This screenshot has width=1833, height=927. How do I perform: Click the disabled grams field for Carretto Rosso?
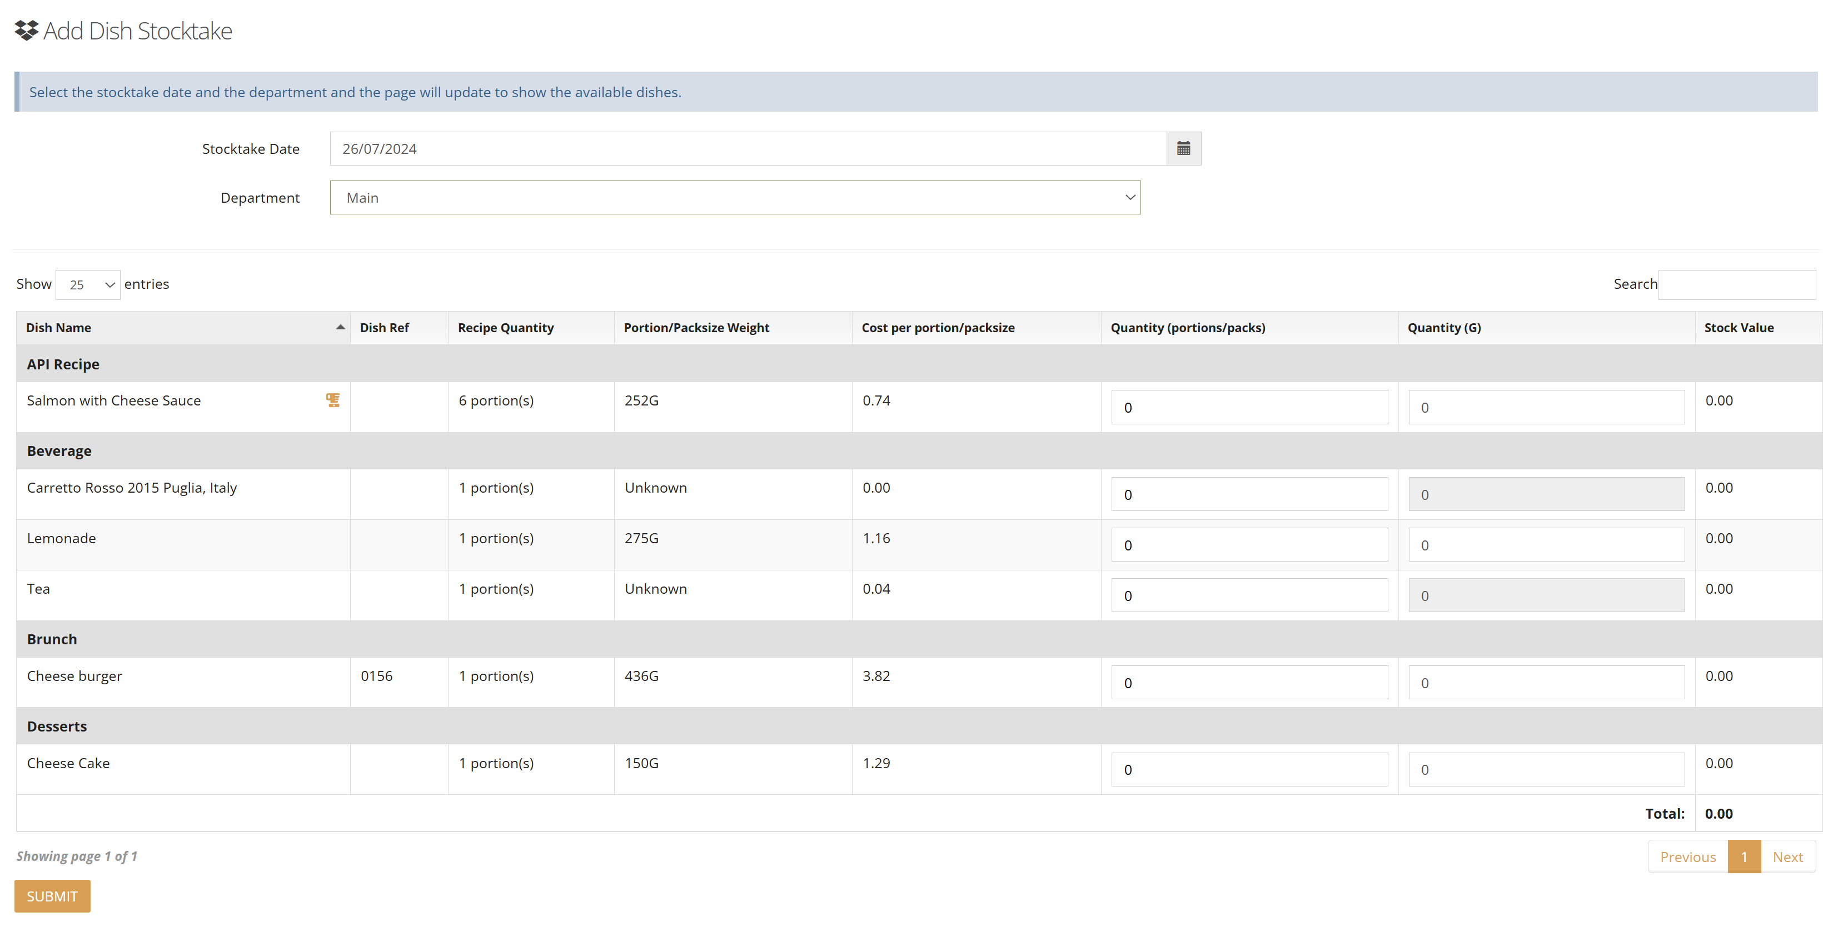click(1546, 494)
